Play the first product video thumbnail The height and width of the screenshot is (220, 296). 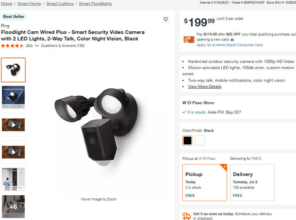tap(13, 125)
